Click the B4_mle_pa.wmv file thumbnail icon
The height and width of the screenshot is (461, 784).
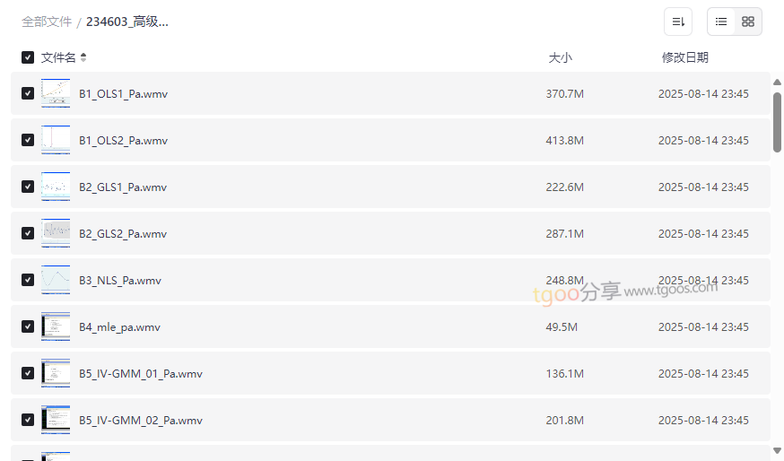(56, 326)
